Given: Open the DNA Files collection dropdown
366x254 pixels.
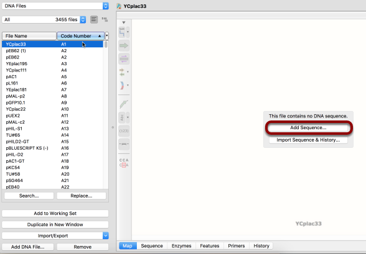Looking at the screenshot, I should click(x=55, y=6).
